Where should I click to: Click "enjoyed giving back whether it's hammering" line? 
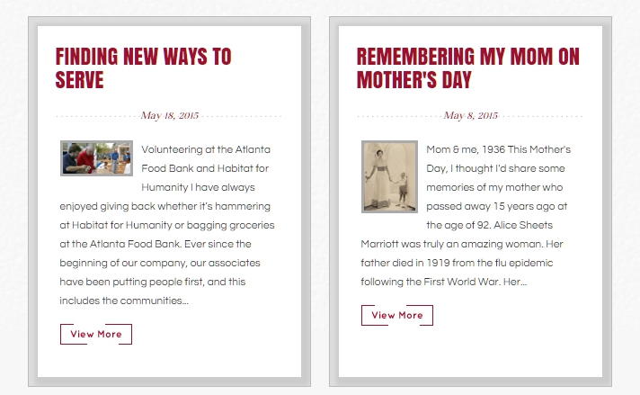point(164,206)
